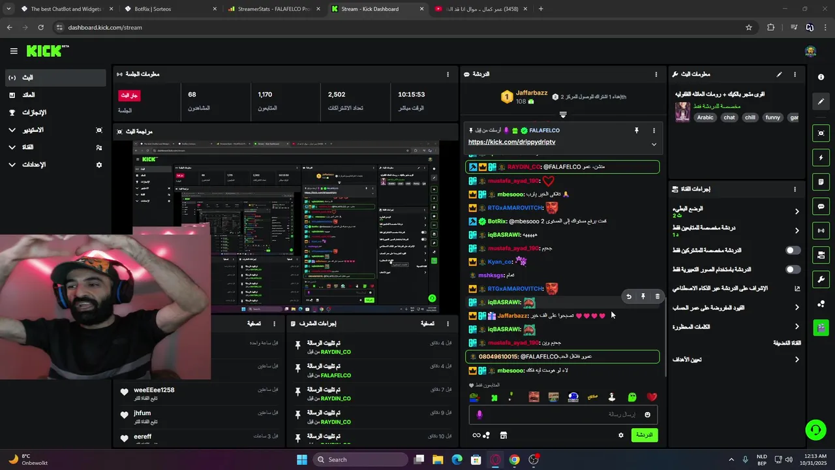Image resolution: width=835 pixels, height=470 pixels.
Task: Send message with green chat button
Action: (x=645, y=435)
